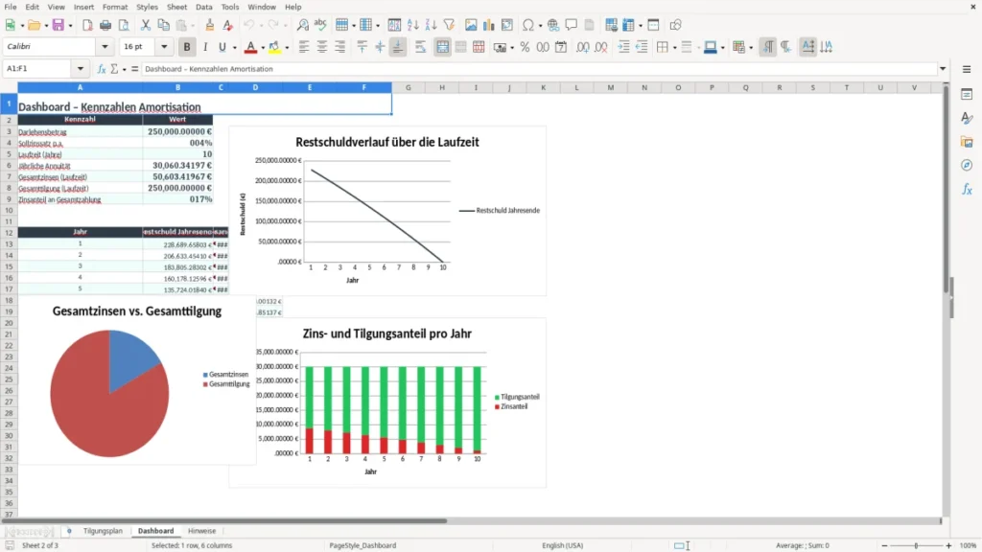Open the sidebar Gallery icon
982x552 pixels.
pos(967,142)
